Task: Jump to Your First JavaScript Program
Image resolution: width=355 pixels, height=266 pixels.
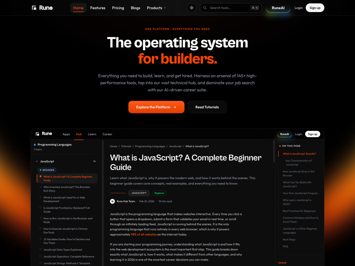Action: 300,193
